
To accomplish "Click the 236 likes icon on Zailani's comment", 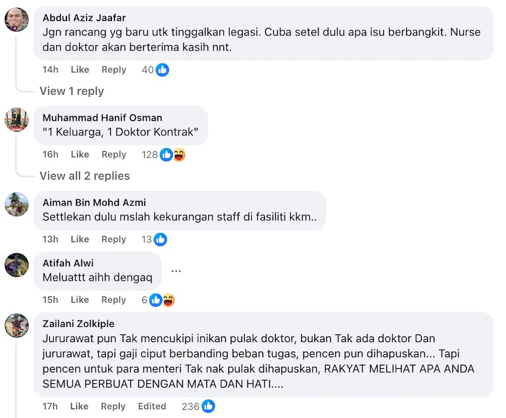I will pos(209,406).
